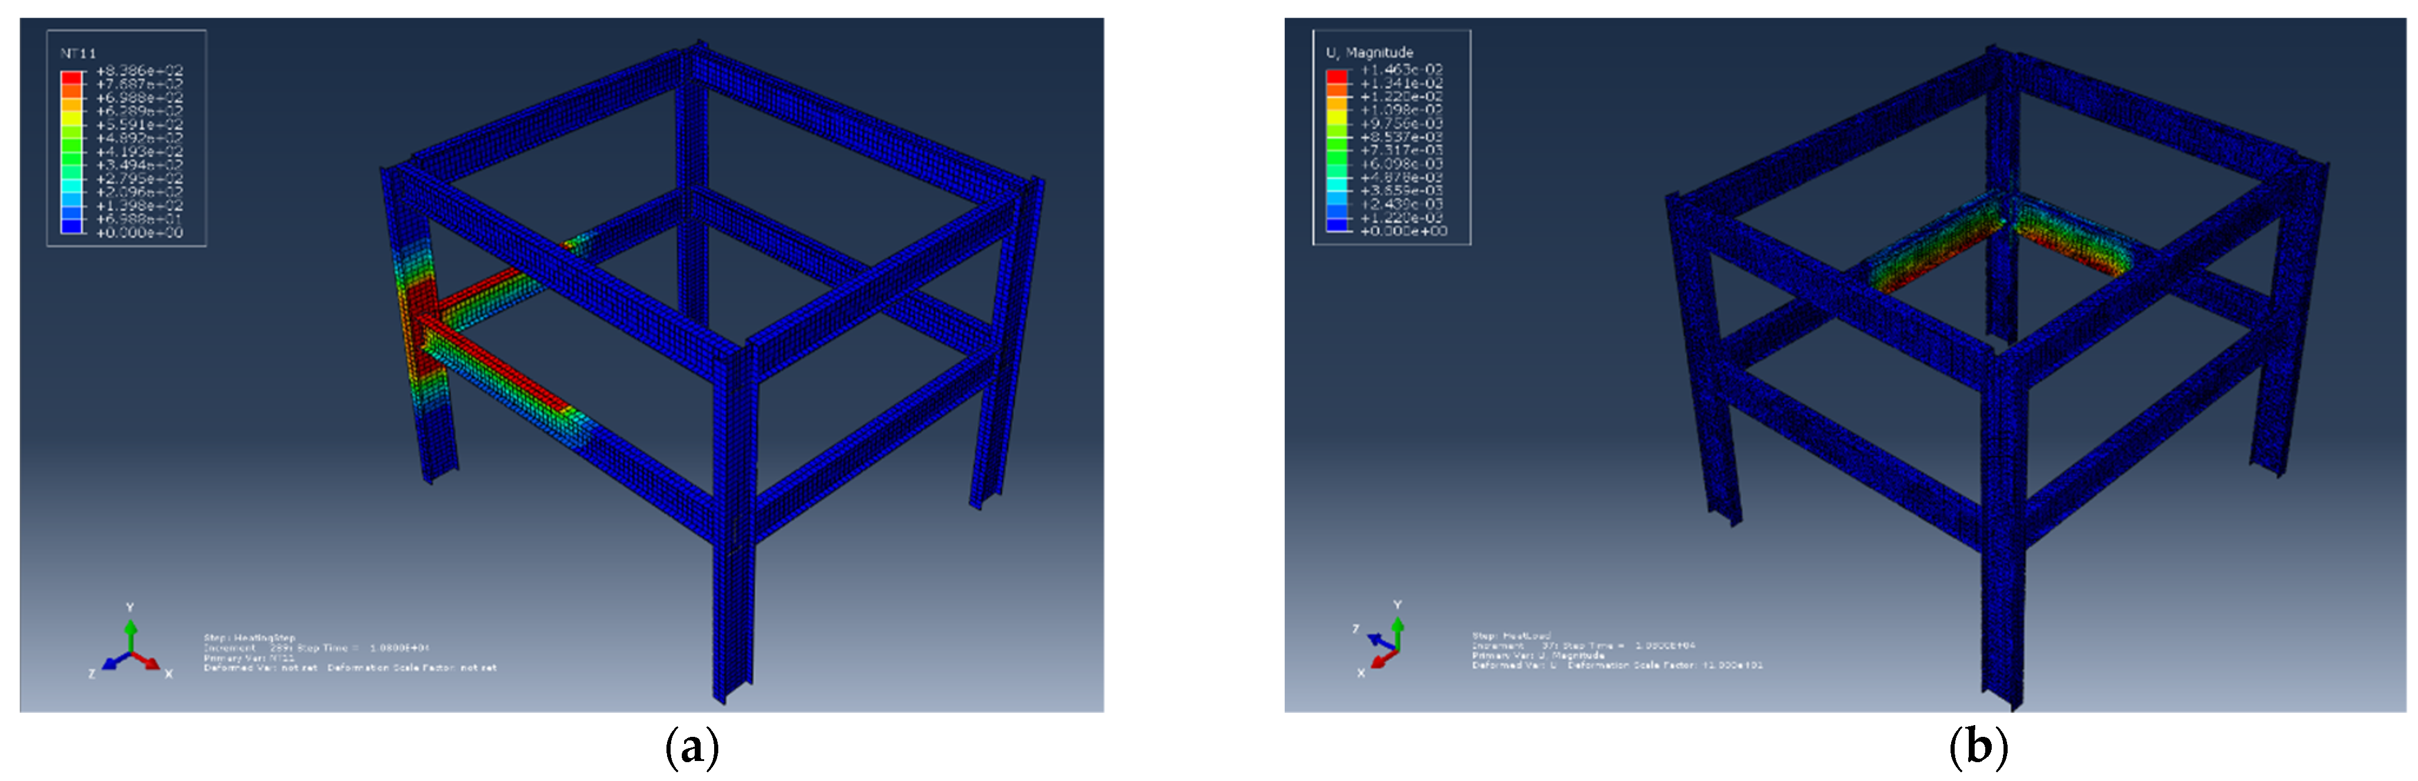This screenshot has height=781, width=2418.
Task: Click red swatch in U Magnitude legend
Action: point(1336,76)
